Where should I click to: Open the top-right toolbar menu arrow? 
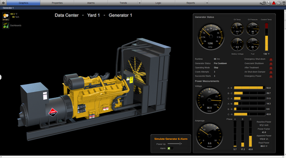[283, 3]
